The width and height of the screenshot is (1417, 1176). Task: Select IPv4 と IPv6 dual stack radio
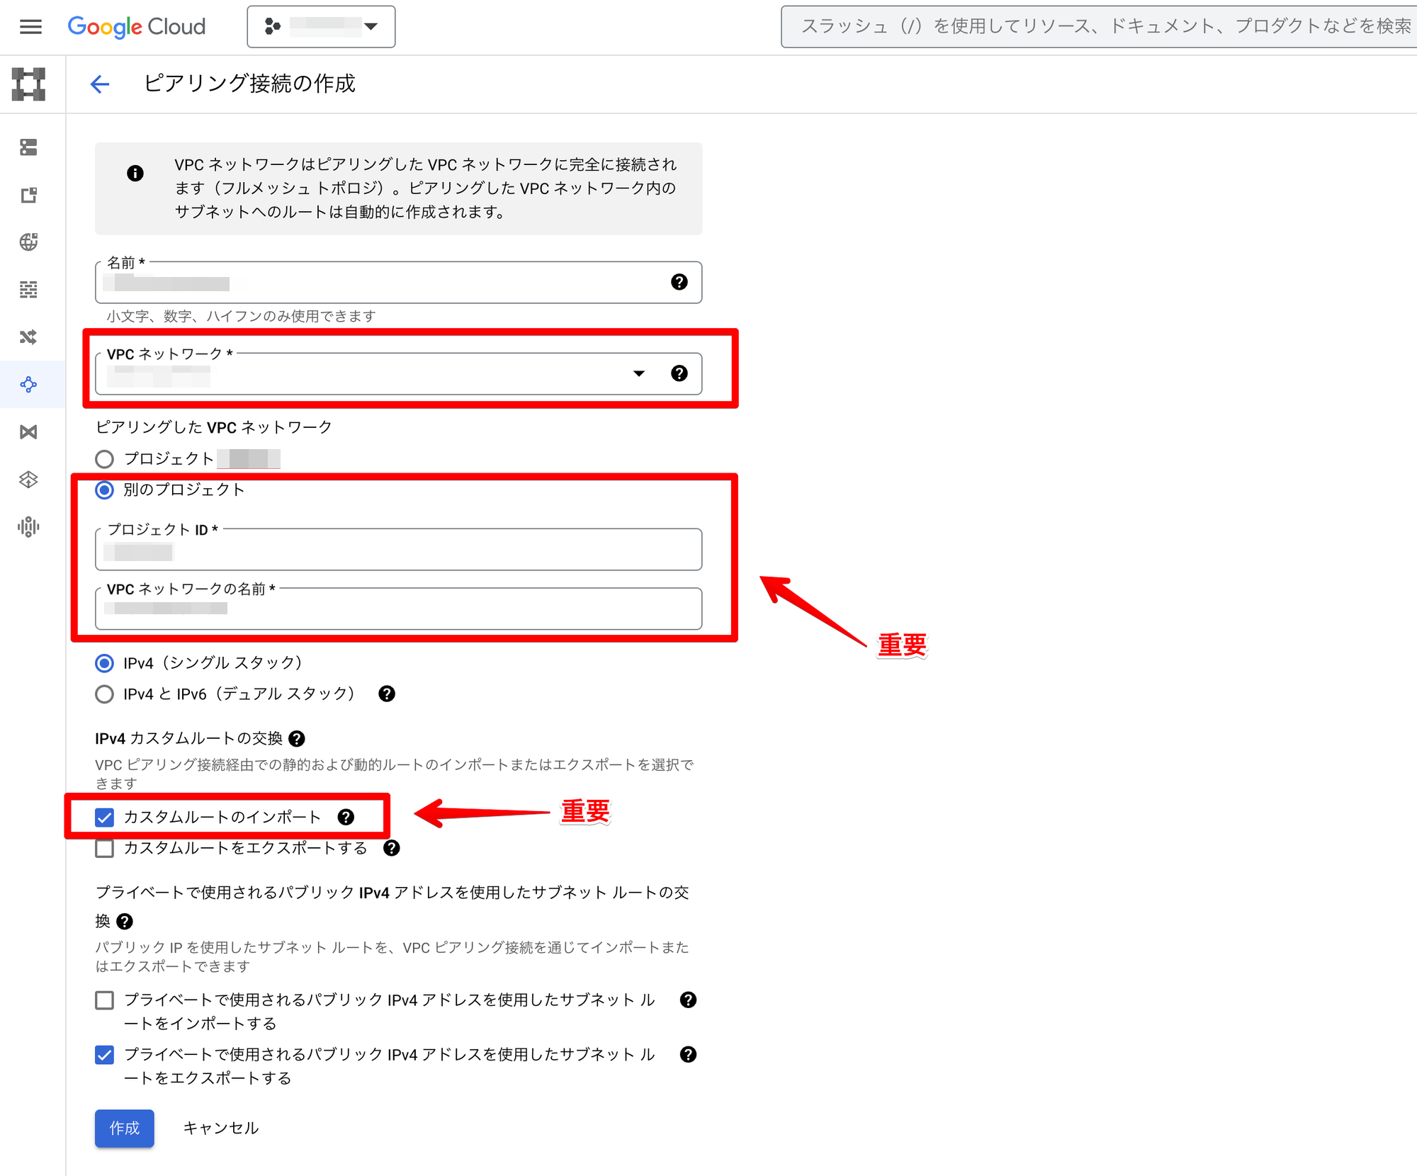(x=105, y=694)
